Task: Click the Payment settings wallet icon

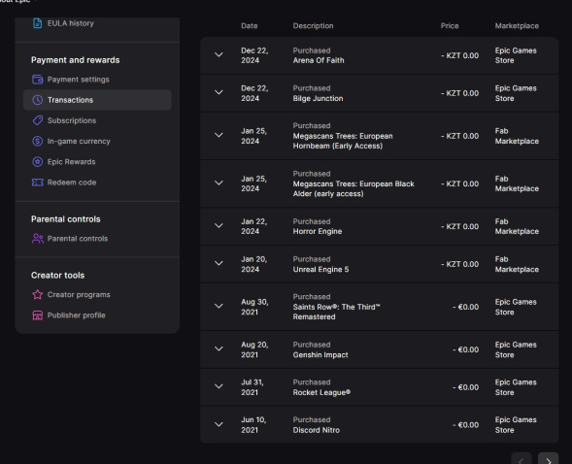Action: tap(37, 80)
